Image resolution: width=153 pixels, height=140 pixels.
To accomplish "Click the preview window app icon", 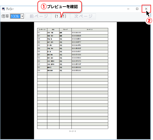I will pyautogui.click(x=3, y=9).
